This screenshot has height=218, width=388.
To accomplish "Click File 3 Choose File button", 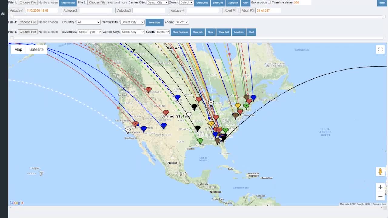I will point(28,22).
